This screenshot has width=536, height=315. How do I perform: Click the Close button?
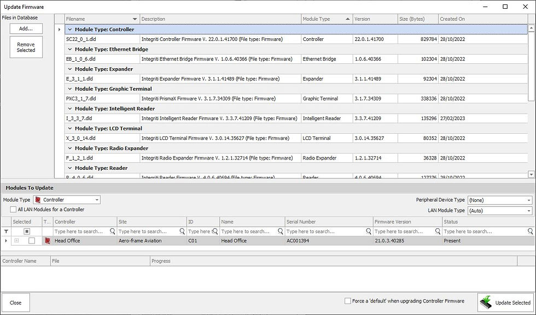15,302
